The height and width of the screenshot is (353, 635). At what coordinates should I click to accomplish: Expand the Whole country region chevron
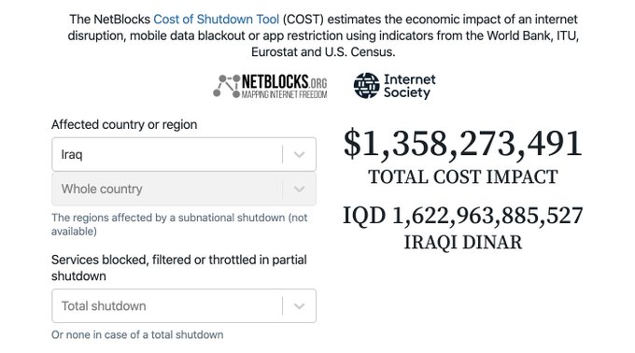299,189
